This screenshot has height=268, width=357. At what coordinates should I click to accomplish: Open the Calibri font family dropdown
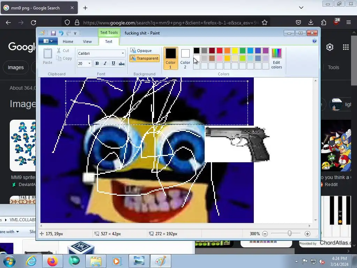pyautogui.click(x=123, y=53)
